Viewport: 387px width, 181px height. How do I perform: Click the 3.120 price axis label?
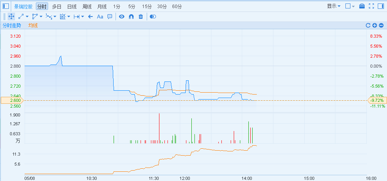pos(15,36)
